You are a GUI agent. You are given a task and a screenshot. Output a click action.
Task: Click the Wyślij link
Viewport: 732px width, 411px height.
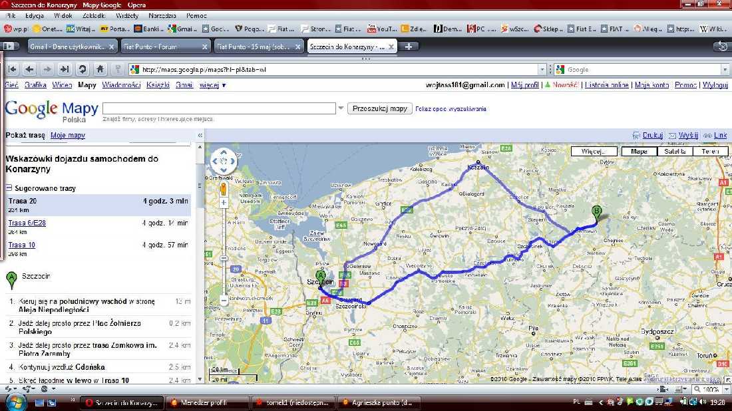(x=688, y=135)
